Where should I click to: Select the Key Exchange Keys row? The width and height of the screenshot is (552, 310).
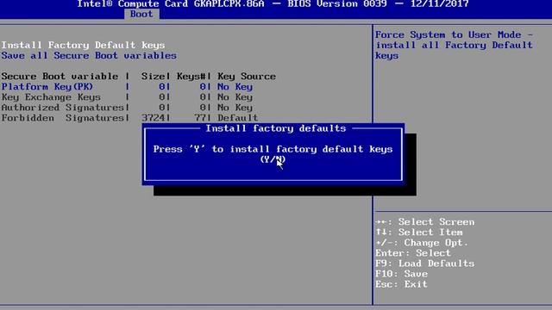click(x=127, y=97)
